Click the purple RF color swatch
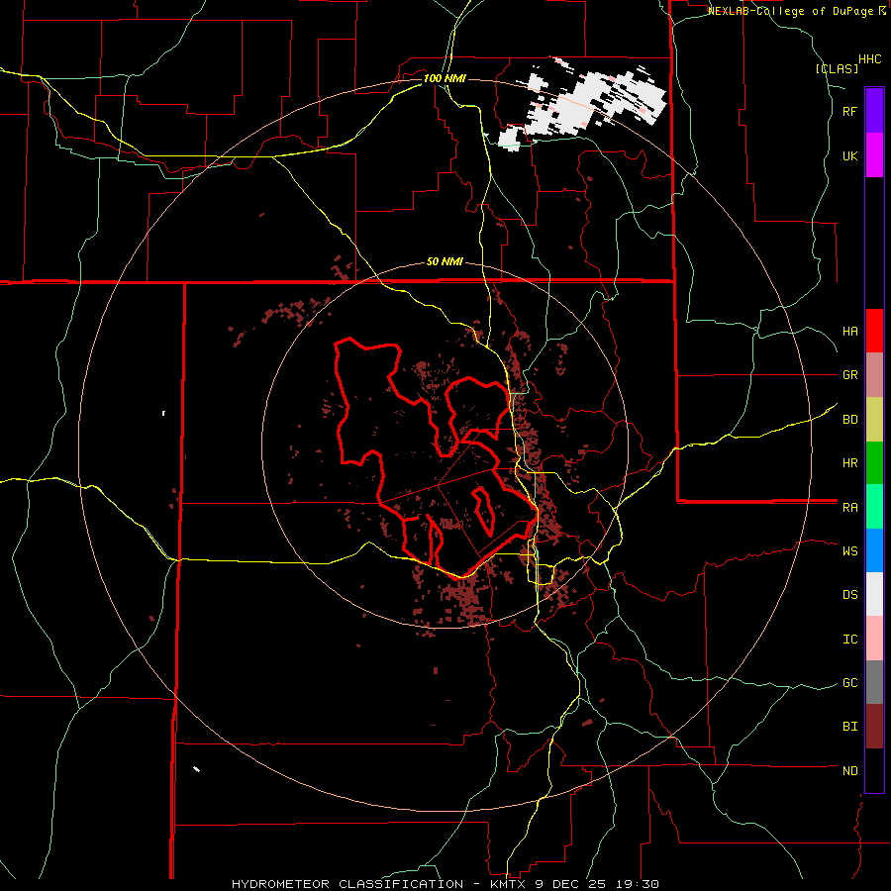Viewport: 891px width, 891px height. 874,111
